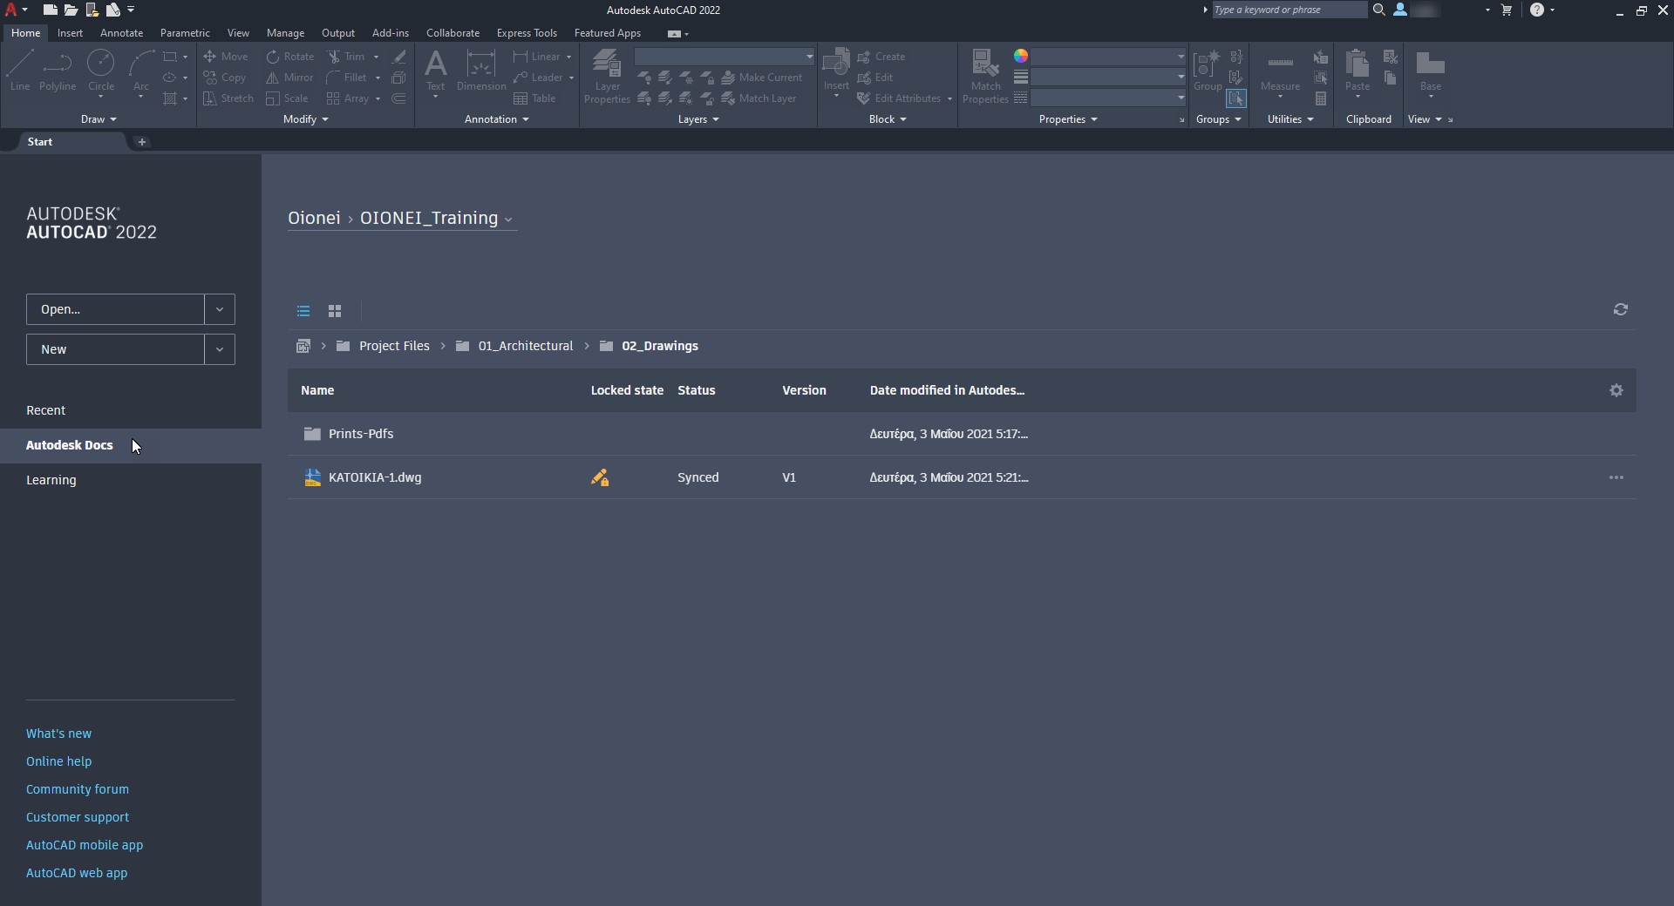Insert a Table

click(534, 98)
